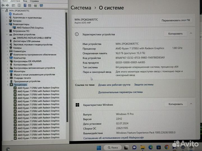Screen dimensions: 202x151
Task: Click the product code 00331-10000-00001-AA185
Action: click(130, 62)
